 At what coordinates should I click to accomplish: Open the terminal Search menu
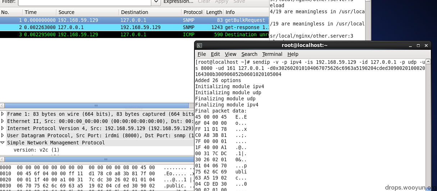249,54
